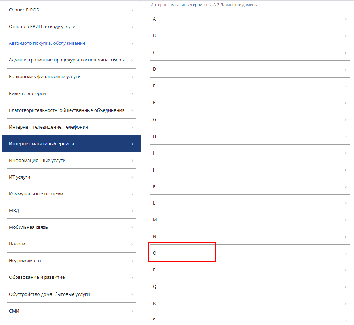Click the A-Z Латинские домены breadcrumb
This screenshot has width=354, height=325.
coord(235,5)
